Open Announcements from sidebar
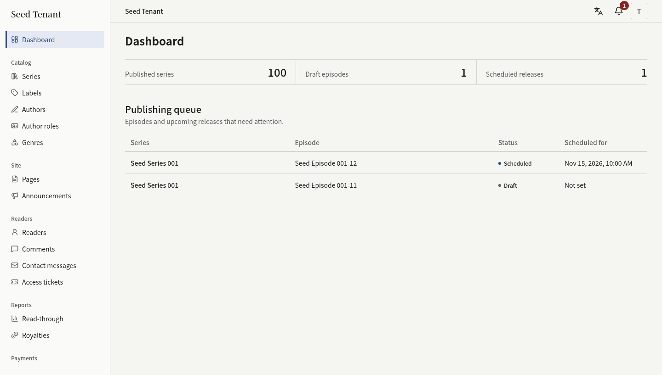 coord(55,196)
